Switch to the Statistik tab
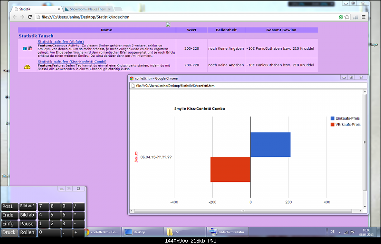381x244 pixels. coord(37,9)
